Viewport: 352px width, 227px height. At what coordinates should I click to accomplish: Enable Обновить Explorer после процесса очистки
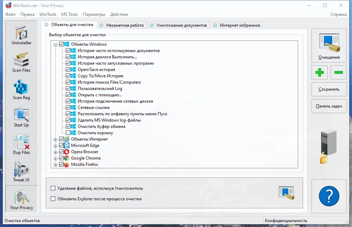53,199
